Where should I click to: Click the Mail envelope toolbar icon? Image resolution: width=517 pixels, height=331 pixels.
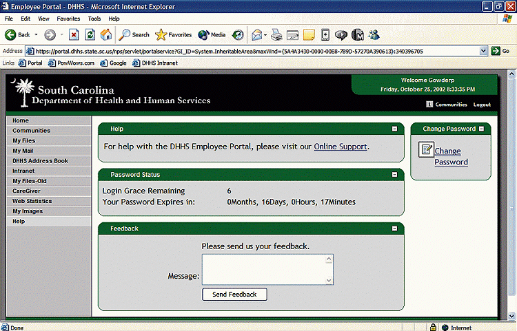pos(257,34)
